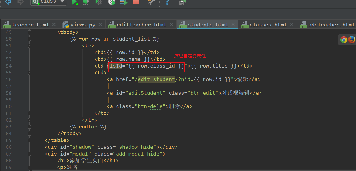Close the views.py tab
The width and height of the screenshot is (356, 171).
tap(100, 25)
